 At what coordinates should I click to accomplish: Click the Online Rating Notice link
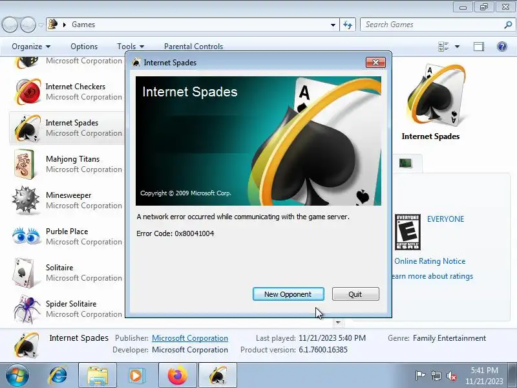(430, 261)
